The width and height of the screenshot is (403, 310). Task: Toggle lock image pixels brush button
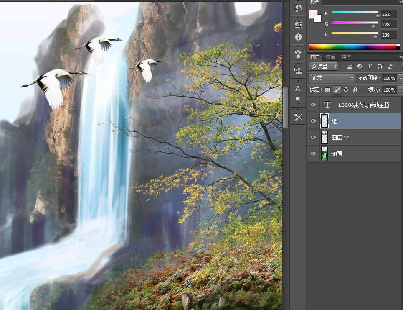[337, 90]
